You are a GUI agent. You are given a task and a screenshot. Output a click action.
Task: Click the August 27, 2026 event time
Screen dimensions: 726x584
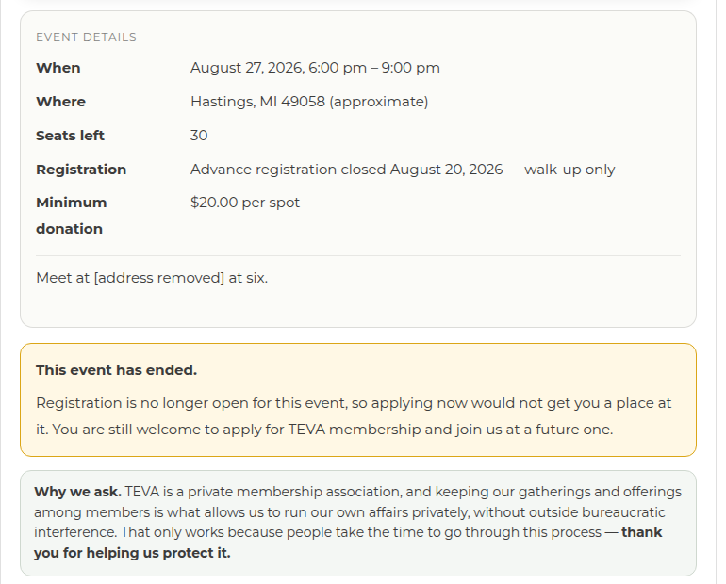click(x=315, y=68)
